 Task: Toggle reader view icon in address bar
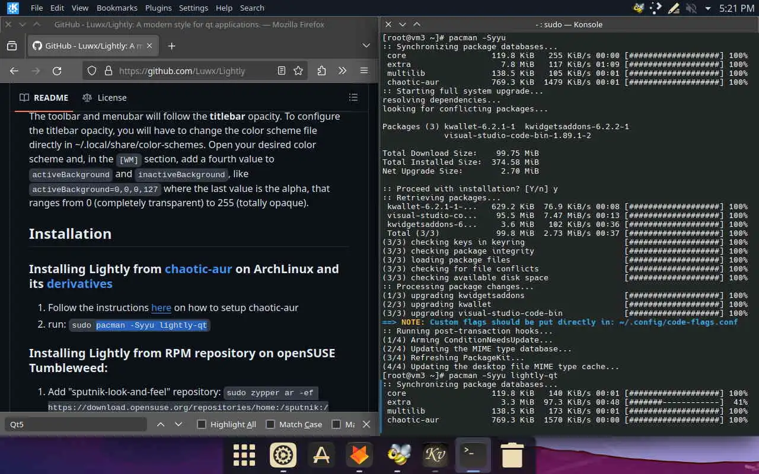(x=282, y=71)
